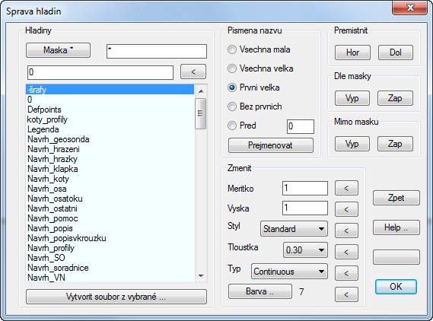Click the '<' button beside Vyska field

346,209
